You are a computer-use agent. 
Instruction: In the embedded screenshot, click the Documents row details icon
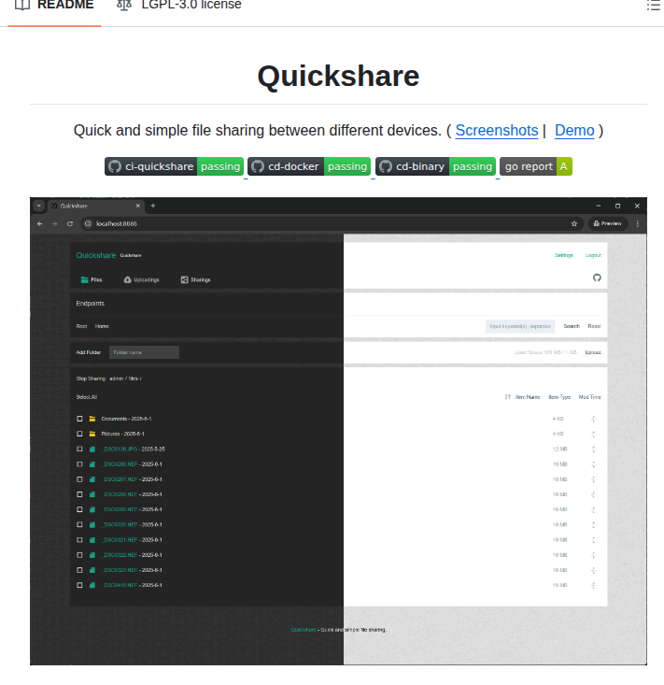tap(593, 419)
